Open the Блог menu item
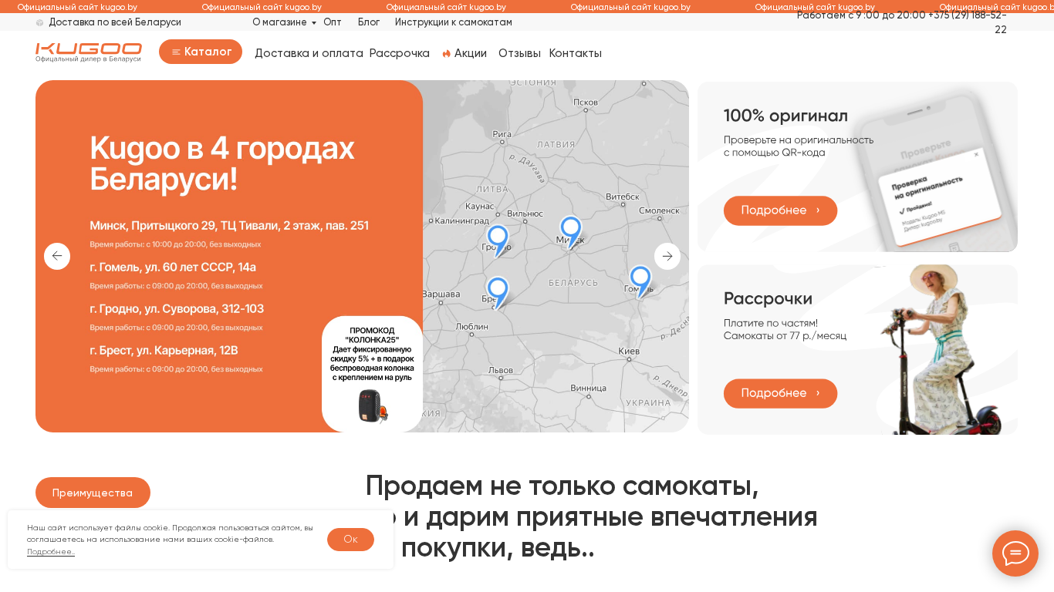 pos(369,22)
